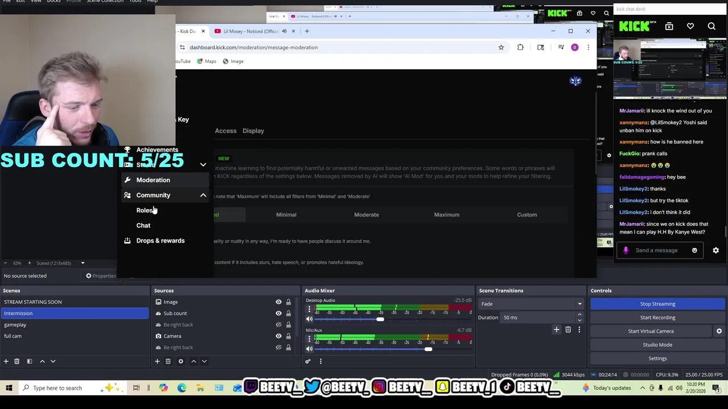Switch to the Access tab

tap(226, 131)
